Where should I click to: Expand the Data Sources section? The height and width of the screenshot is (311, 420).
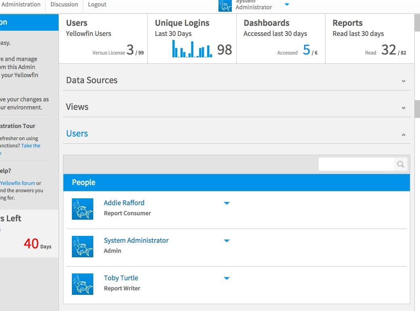(x=403, y=81)
